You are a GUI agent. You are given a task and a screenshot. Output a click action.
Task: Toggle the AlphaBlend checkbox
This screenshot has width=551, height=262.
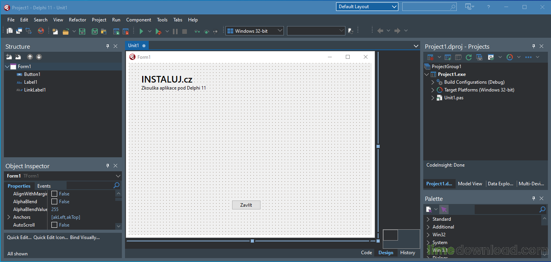pos(55,202)
